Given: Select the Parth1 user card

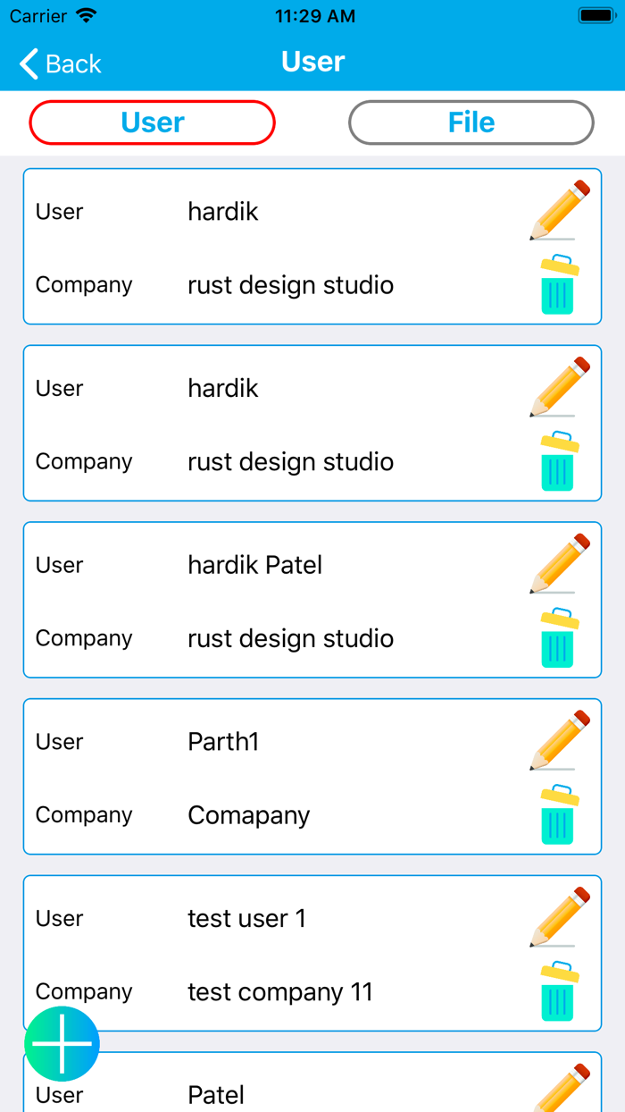Looking at the screenshot, I should pyautogui.click(x=268, y=777).
